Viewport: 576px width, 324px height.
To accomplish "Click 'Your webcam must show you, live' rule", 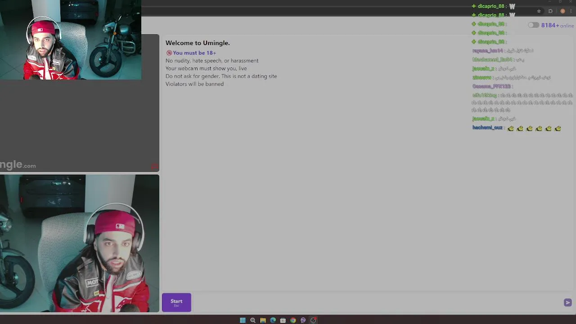I will 206,68.
